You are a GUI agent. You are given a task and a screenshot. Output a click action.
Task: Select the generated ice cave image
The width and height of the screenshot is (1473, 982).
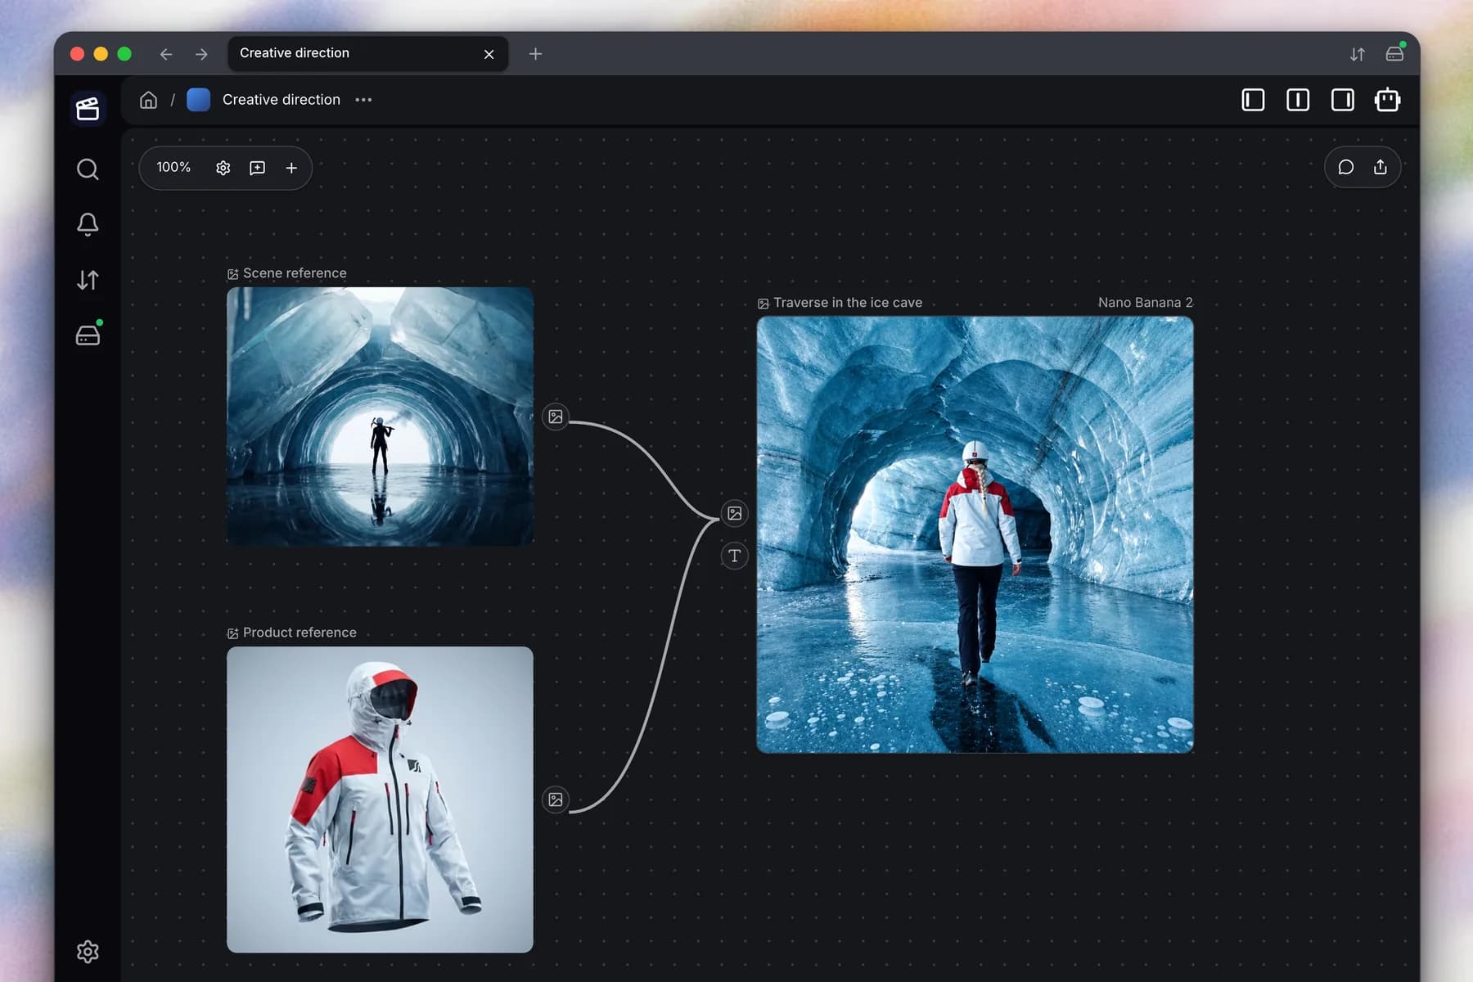tap(975, 534)
